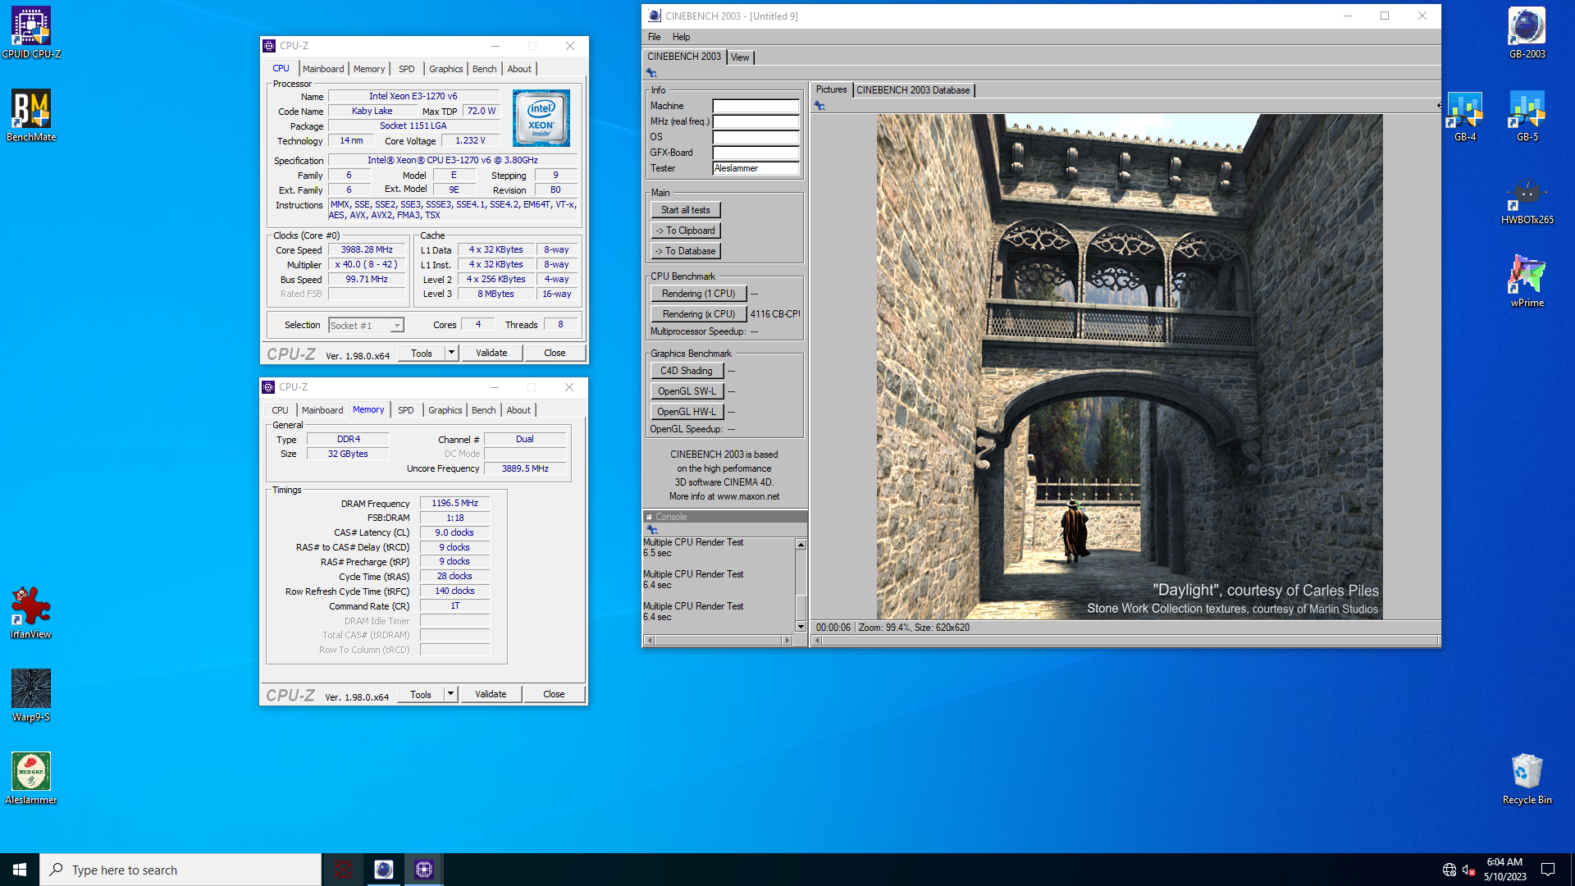This screenshot has width=1575, height=886.
Task: Select CINEBENCH 2003 Database tab
Action: click(913, 90)
